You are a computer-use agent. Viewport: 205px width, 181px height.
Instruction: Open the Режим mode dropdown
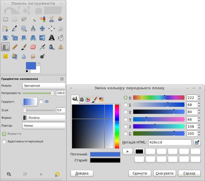[44, 86]
